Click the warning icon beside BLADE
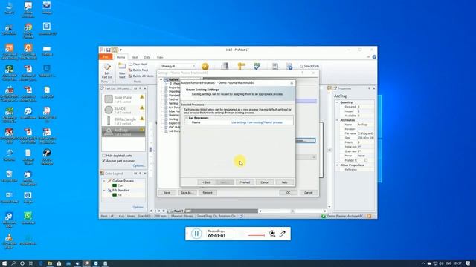The width and height of the screenshot is (476, 267). point(142,108)
